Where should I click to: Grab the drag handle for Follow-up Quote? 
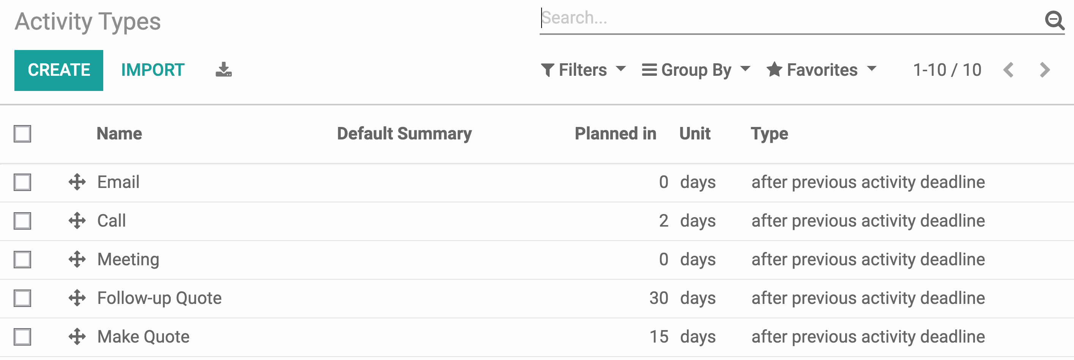(x=77, y=298)
